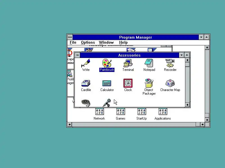Image resolution: width=225 pixels, height=168 pixels.
Task: Click Program Manager horizontal scroll right arrow
Action: point(202,124)
